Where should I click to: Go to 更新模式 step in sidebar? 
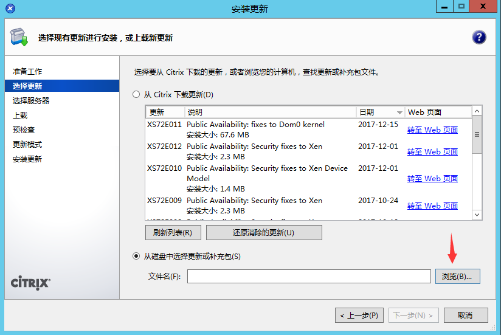point(27,145)
